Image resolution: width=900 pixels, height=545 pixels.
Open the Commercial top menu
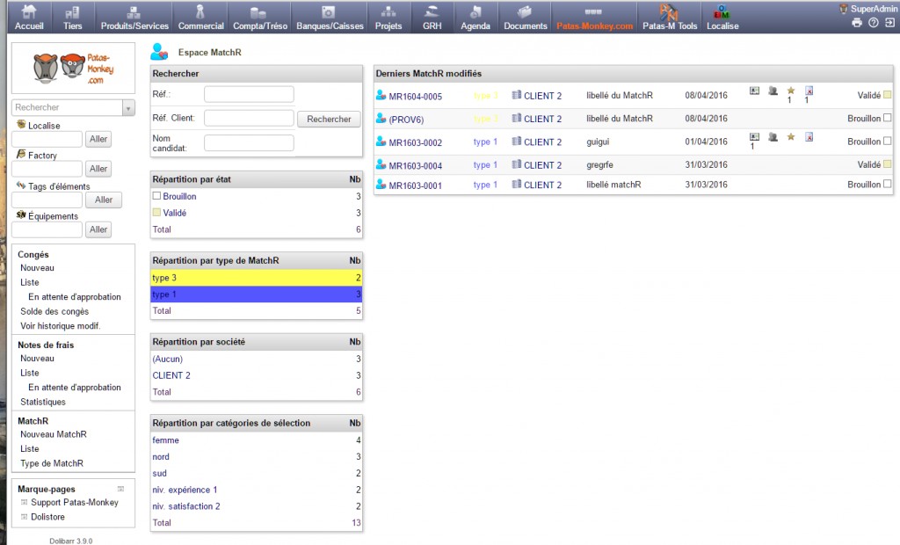200,17
